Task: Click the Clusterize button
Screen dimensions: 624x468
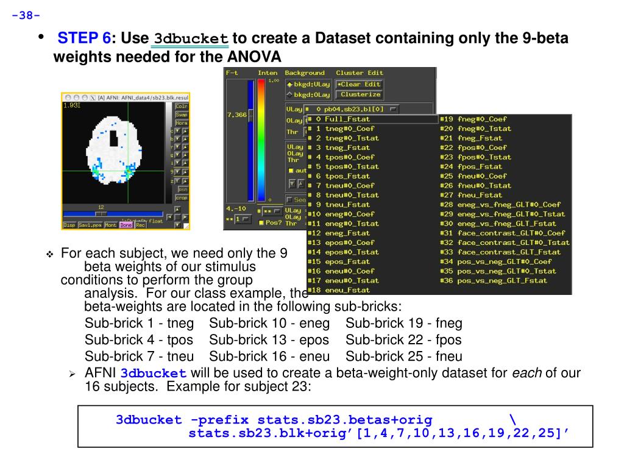Action: coord(359,94)
